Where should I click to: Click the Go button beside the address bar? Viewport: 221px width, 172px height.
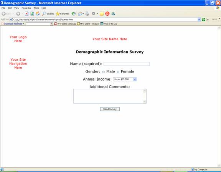coord(205,20)
